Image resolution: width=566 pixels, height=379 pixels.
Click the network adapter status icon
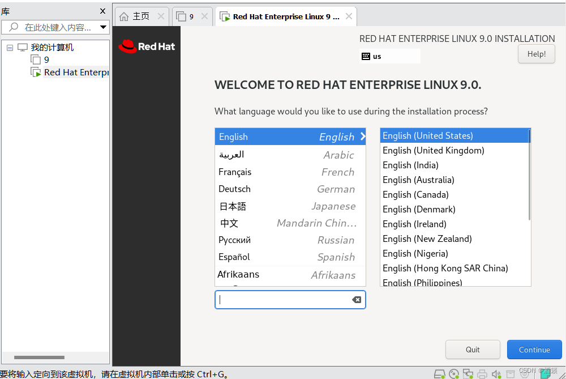(x=468, y=374)
